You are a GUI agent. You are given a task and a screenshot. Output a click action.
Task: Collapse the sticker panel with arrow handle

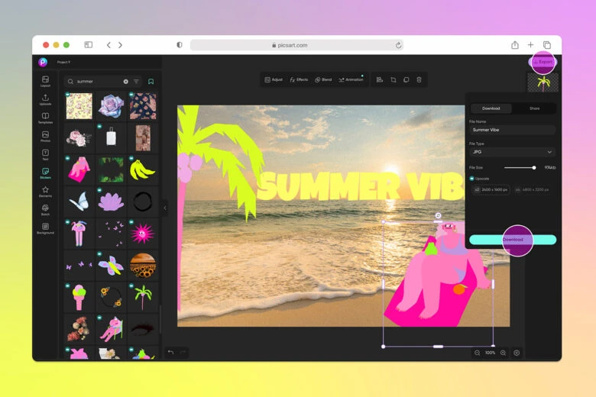pos(165,208)
